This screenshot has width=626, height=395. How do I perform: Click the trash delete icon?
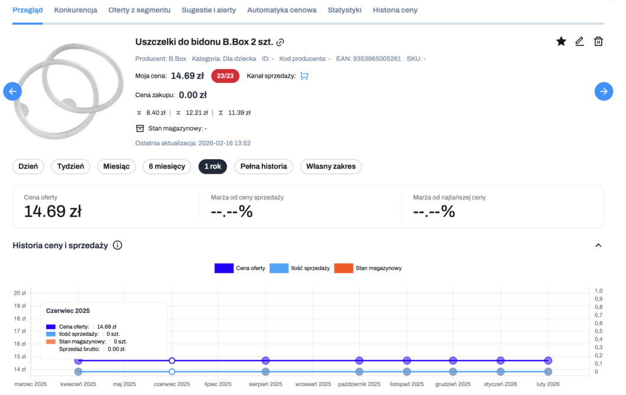[x=598, y=41]
